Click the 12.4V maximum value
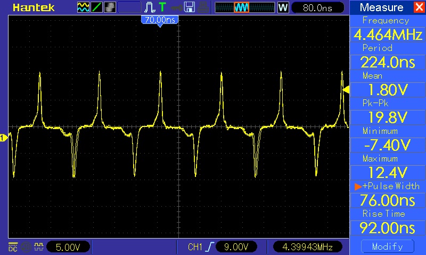The width and height of the screenshot is (426, 255). tap(388, 173)
